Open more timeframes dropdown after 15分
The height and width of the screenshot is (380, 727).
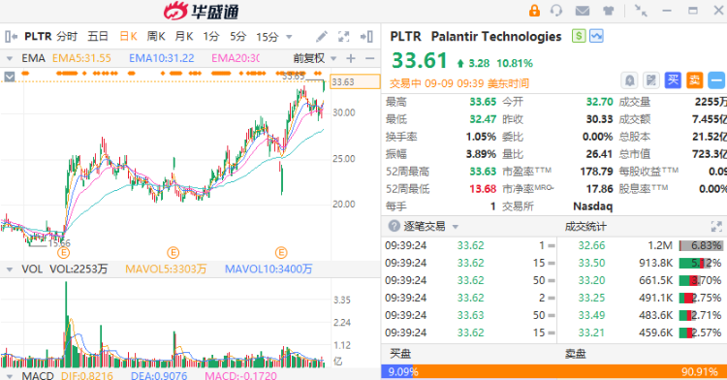coord(289,37)
